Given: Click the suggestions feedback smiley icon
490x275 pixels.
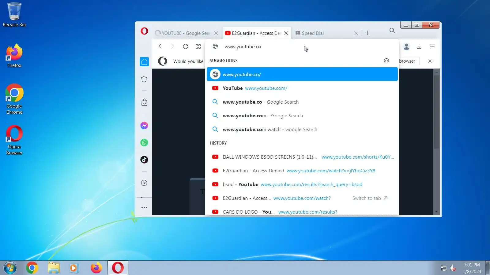Looking at the screenshot, I should click(x=386, y=61).
